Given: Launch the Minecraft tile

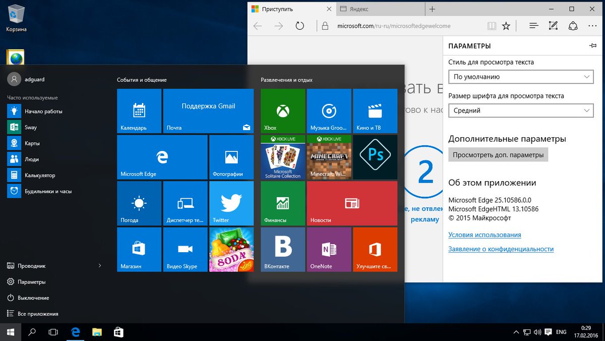Looking at the screenshot, I should click(x=329, y=157).
